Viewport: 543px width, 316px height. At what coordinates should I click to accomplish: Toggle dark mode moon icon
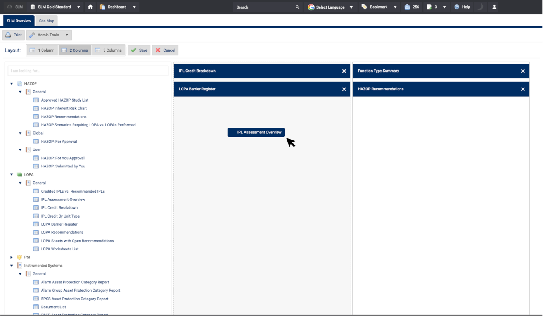pos(480,7)
